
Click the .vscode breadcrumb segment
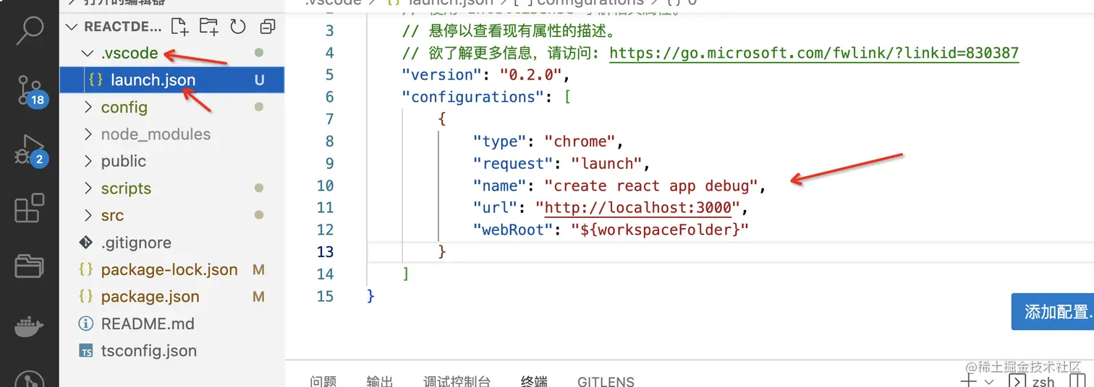332,3
